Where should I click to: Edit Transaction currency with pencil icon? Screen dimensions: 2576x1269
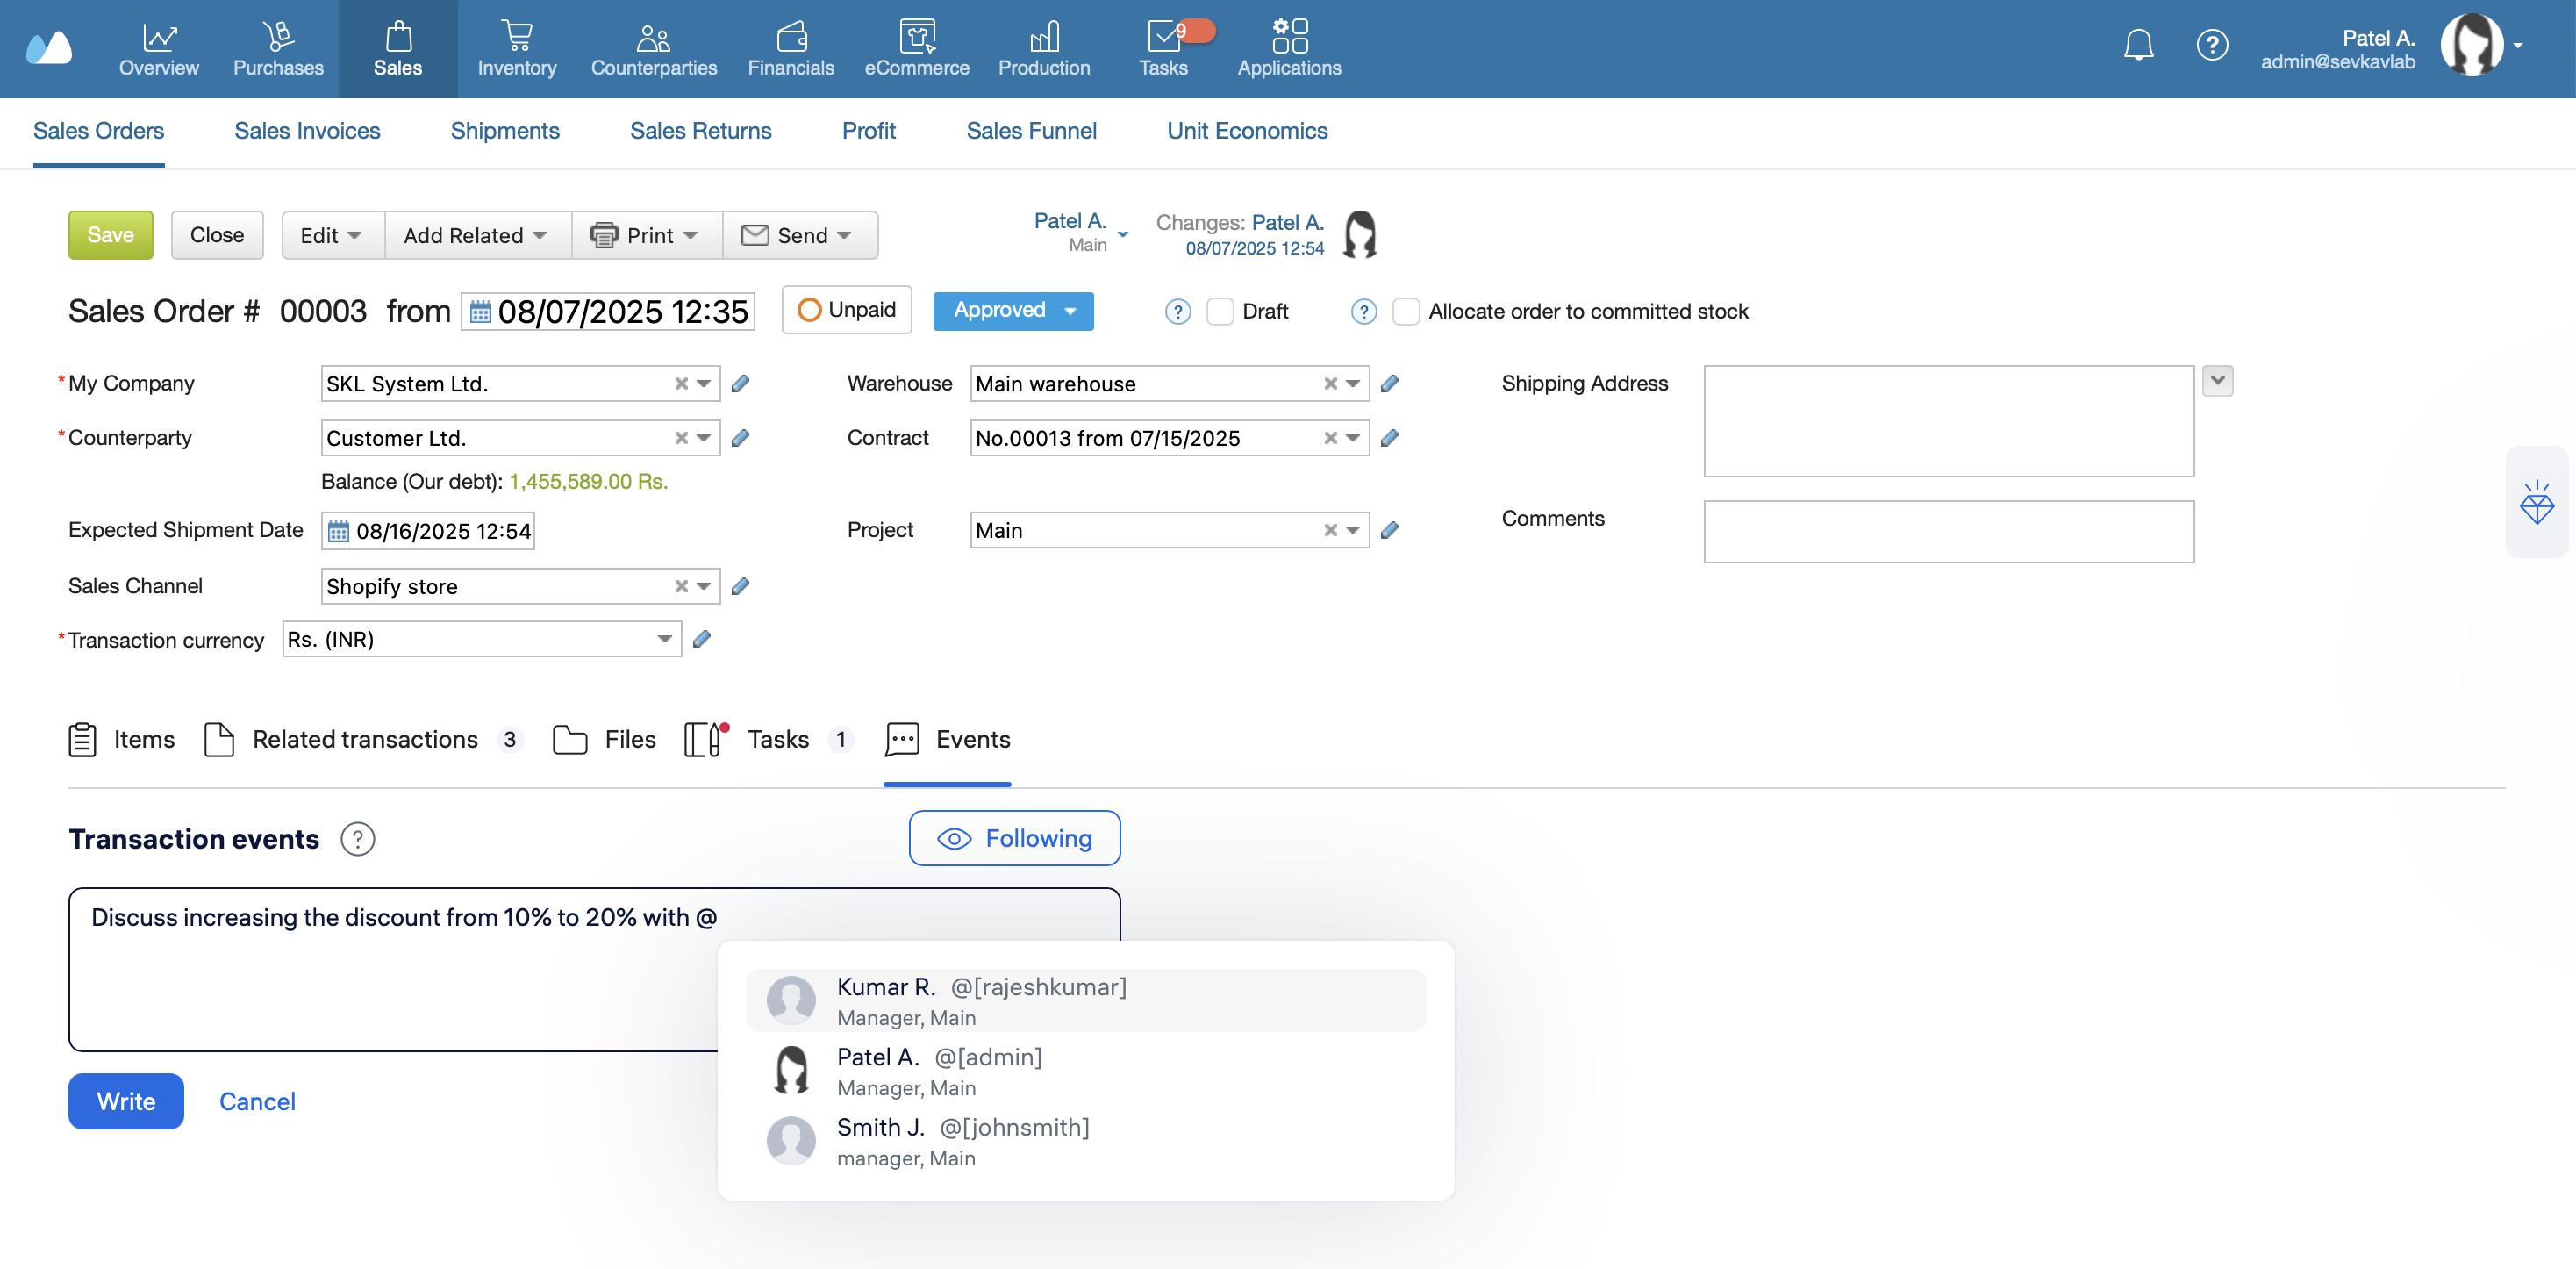[x=702, y=639]
